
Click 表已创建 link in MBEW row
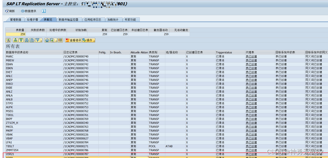coord(251,60)
